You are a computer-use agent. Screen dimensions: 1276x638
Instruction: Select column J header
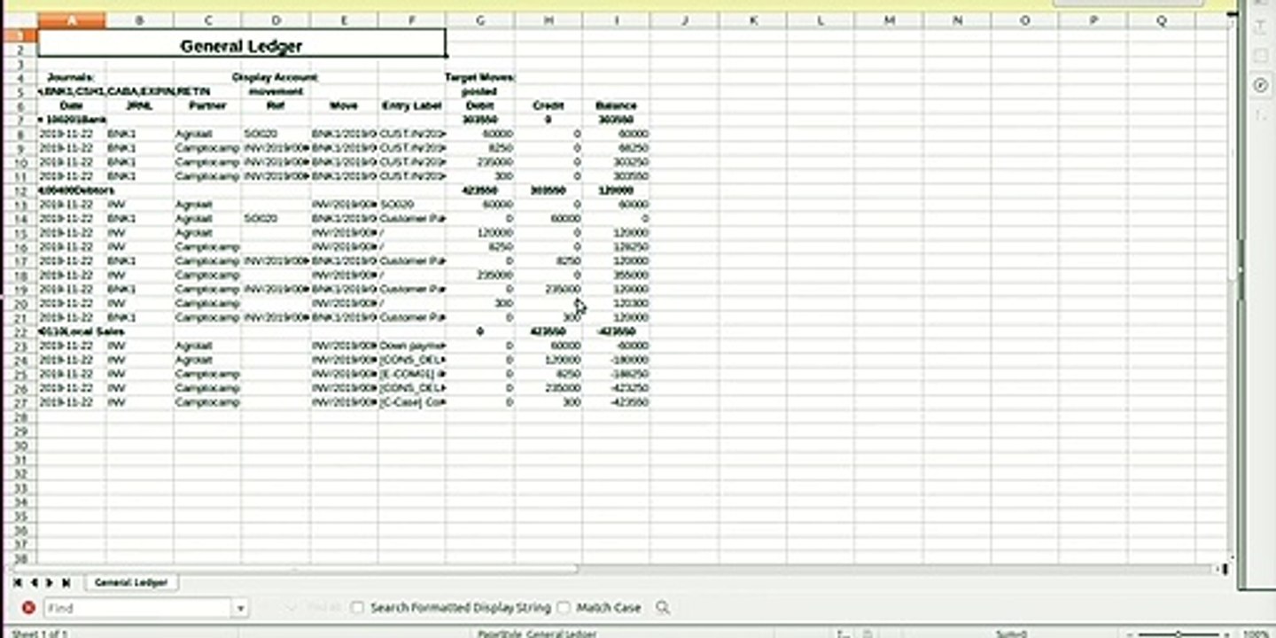[684, 20]
